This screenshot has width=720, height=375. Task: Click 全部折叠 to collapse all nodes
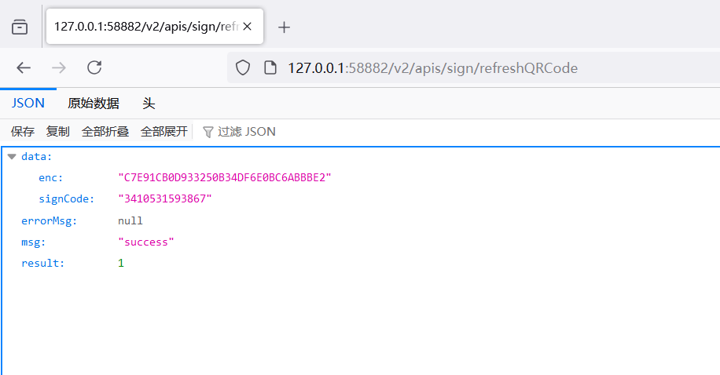105,132
